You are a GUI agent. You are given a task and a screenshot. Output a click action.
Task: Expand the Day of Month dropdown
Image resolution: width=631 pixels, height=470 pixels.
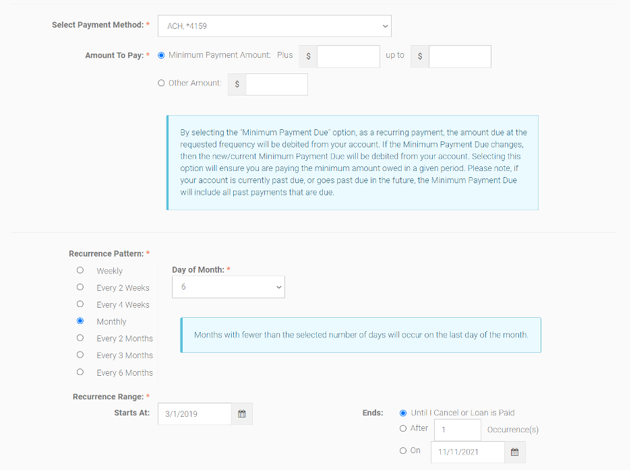(228, 287)
